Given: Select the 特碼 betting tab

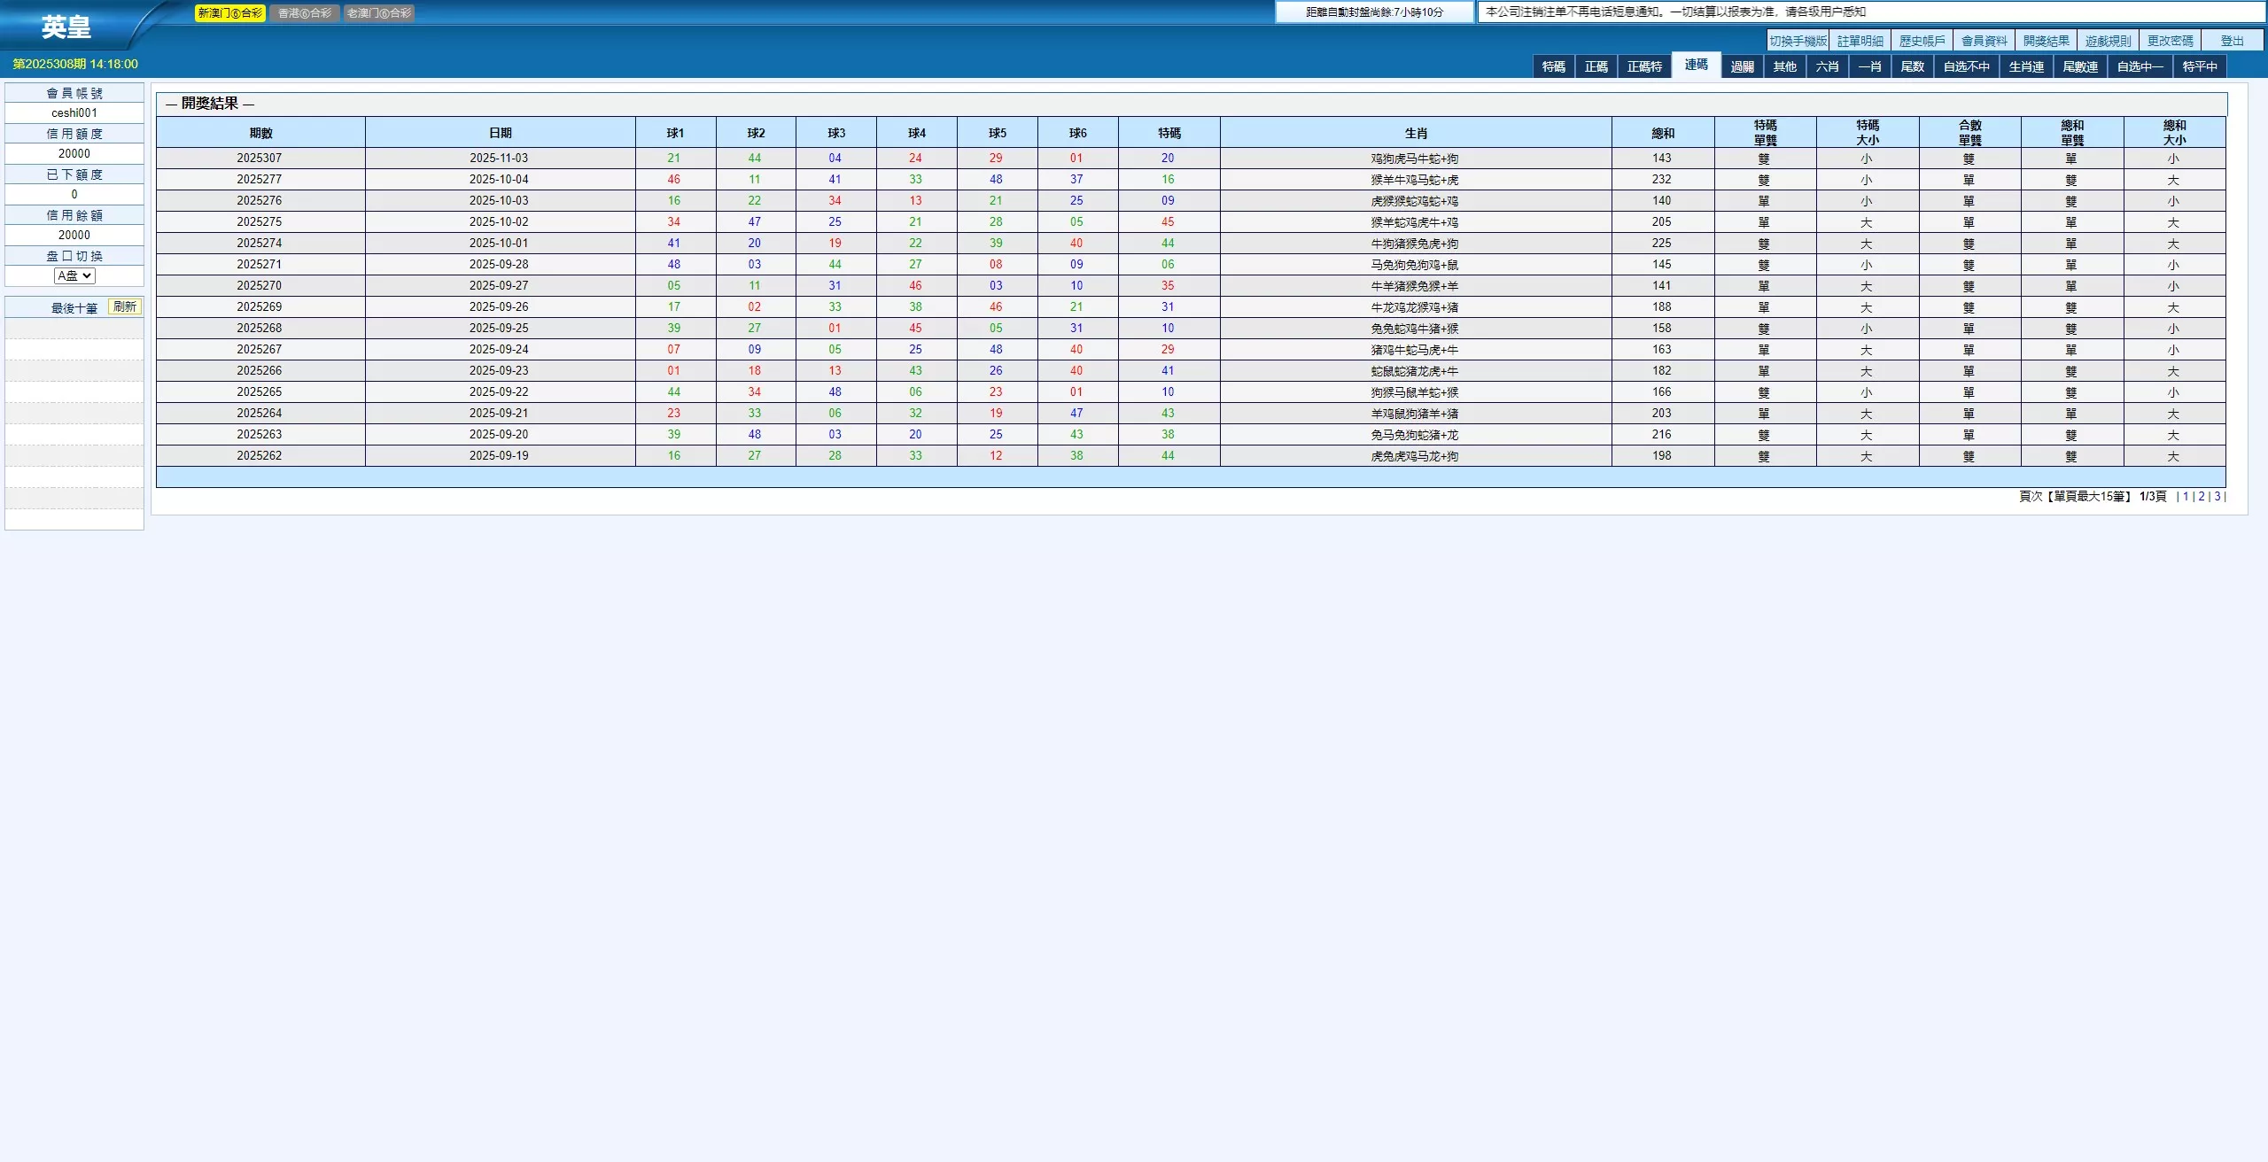Looking at the screenshot, I should (1553, 66).
